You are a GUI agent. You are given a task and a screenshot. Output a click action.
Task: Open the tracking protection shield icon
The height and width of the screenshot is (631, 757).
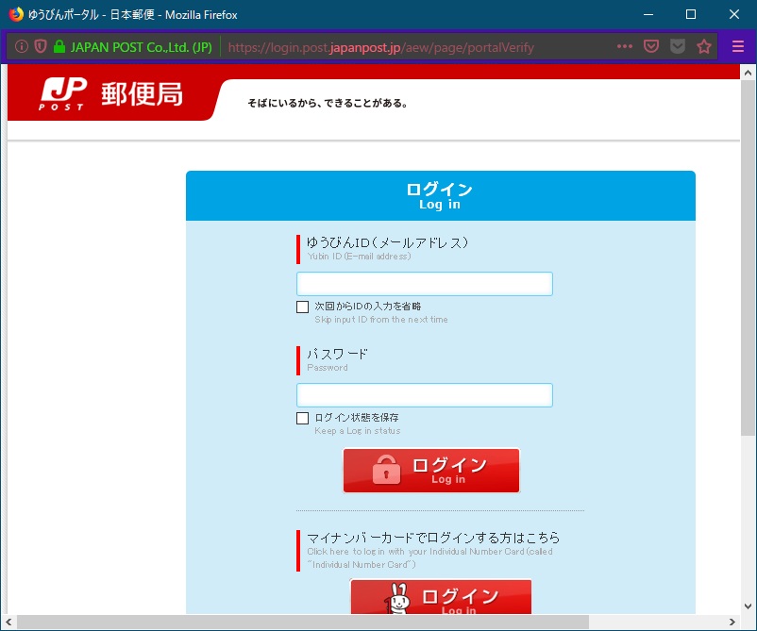point(40,46)
